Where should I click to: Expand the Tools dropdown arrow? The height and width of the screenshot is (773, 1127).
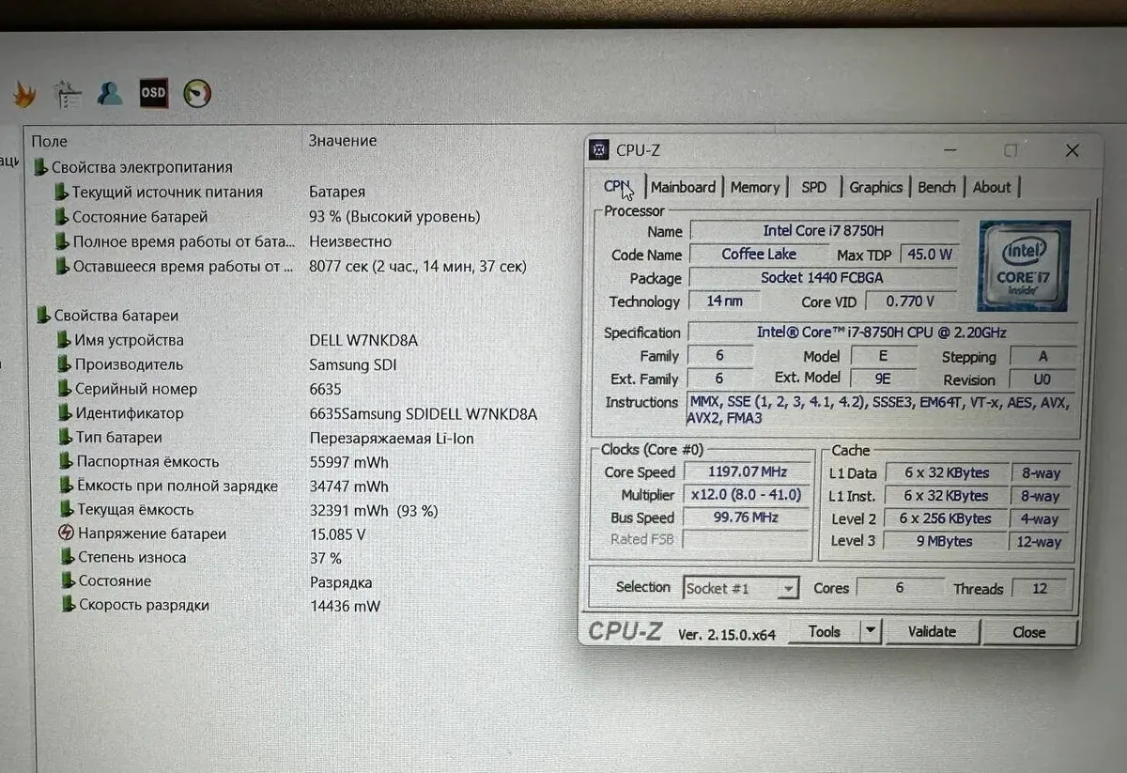(871, 631)
